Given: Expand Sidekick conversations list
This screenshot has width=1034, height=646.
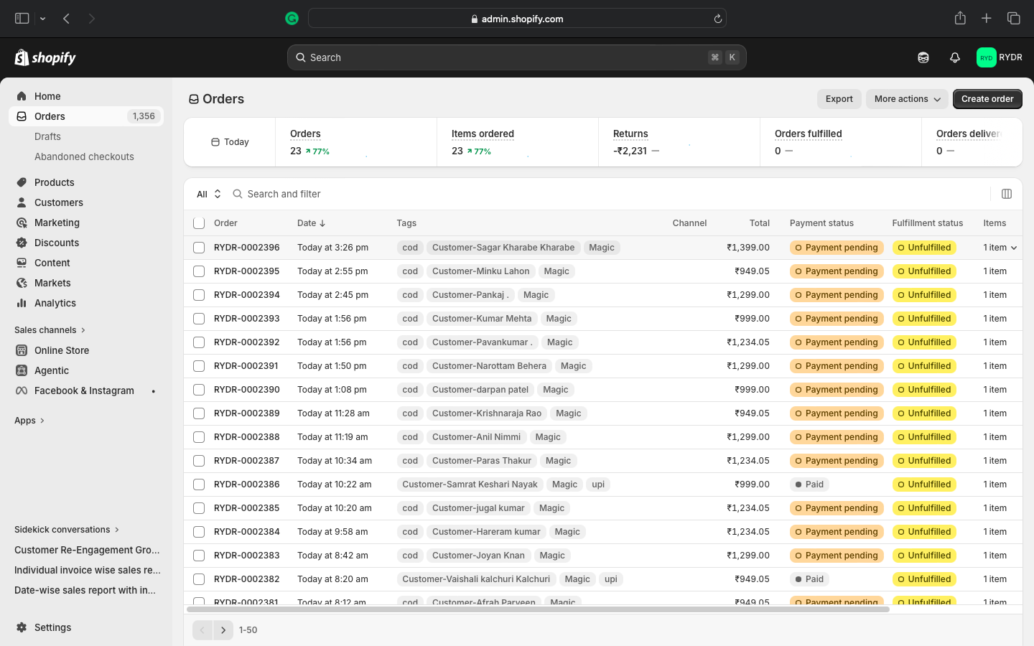Looking at the screenshot, I should click(67, 530).
